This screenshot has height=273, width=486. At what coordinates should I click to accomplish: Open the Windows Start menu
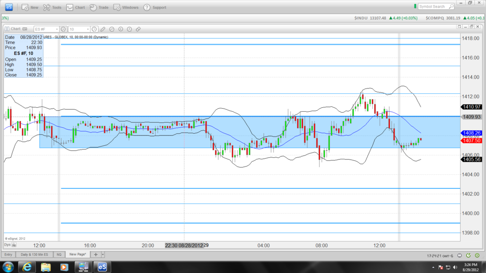(8, 267)
